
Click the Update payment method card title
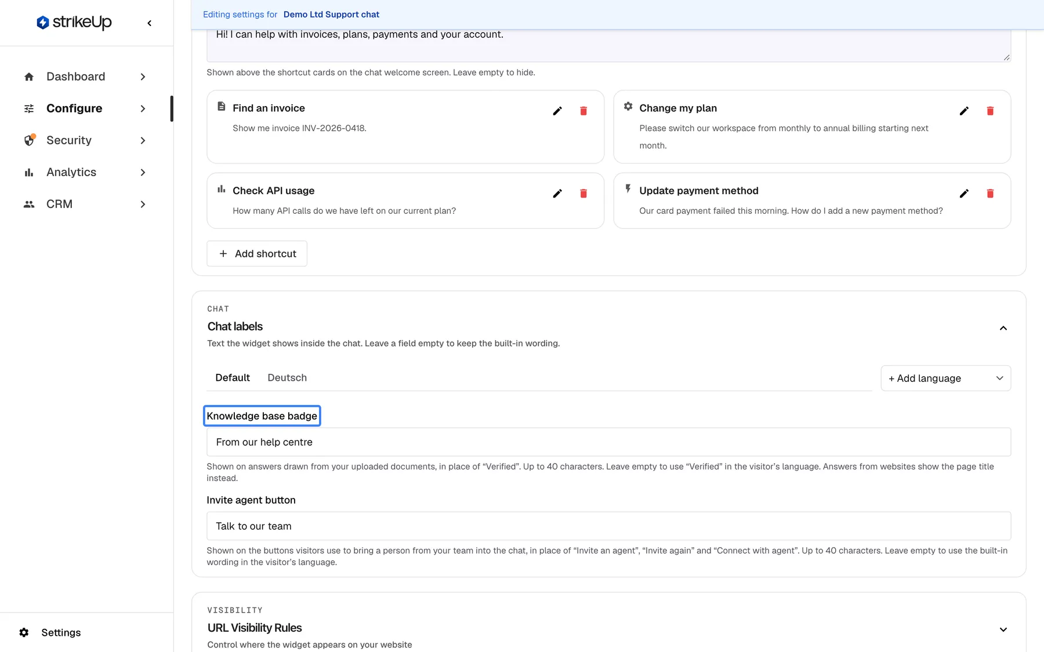pos(699,191)
